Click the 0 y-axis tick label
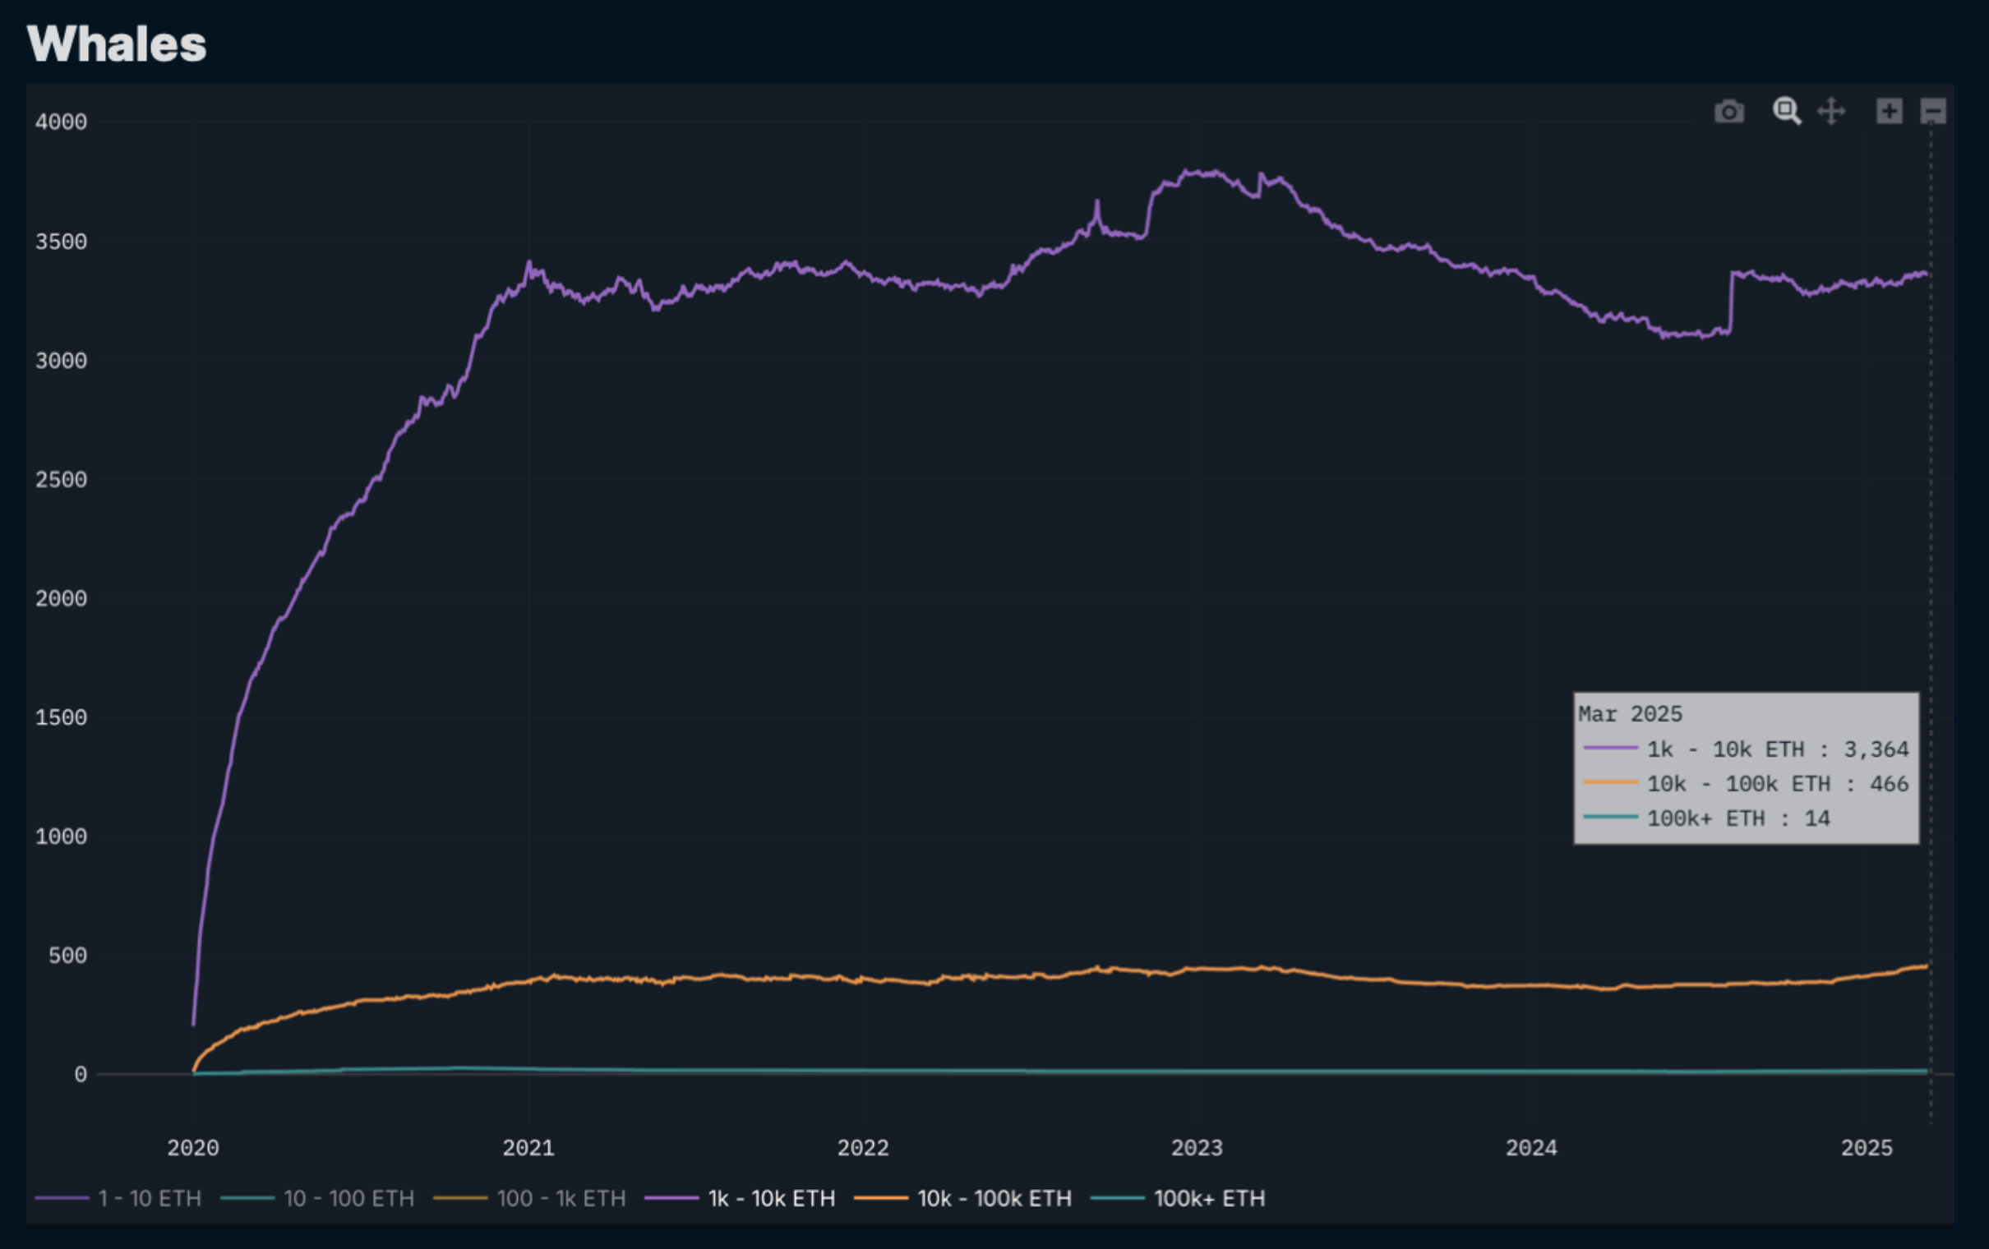This screenshot has height=1249, width=1989. click(80, 1074)
